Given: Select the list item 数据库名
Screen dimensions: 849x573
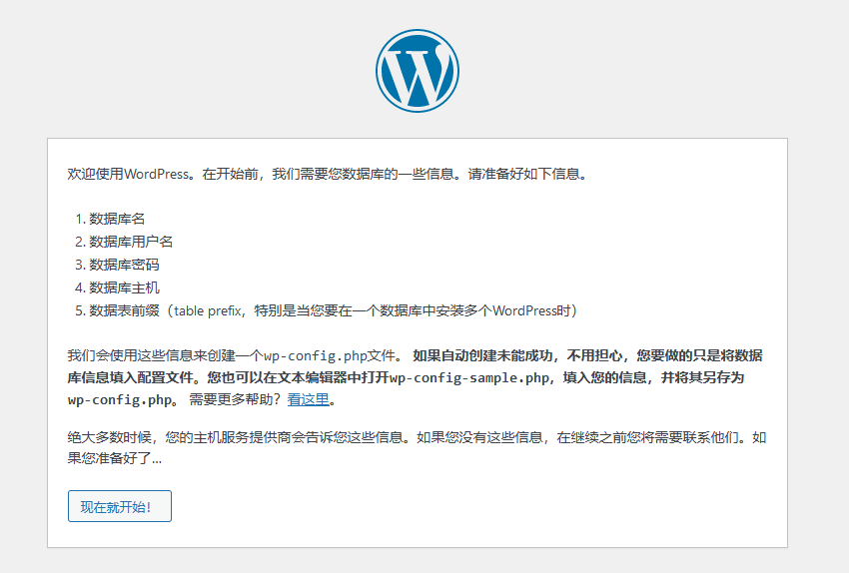Looking at the screenshot, I should point(117,219).
